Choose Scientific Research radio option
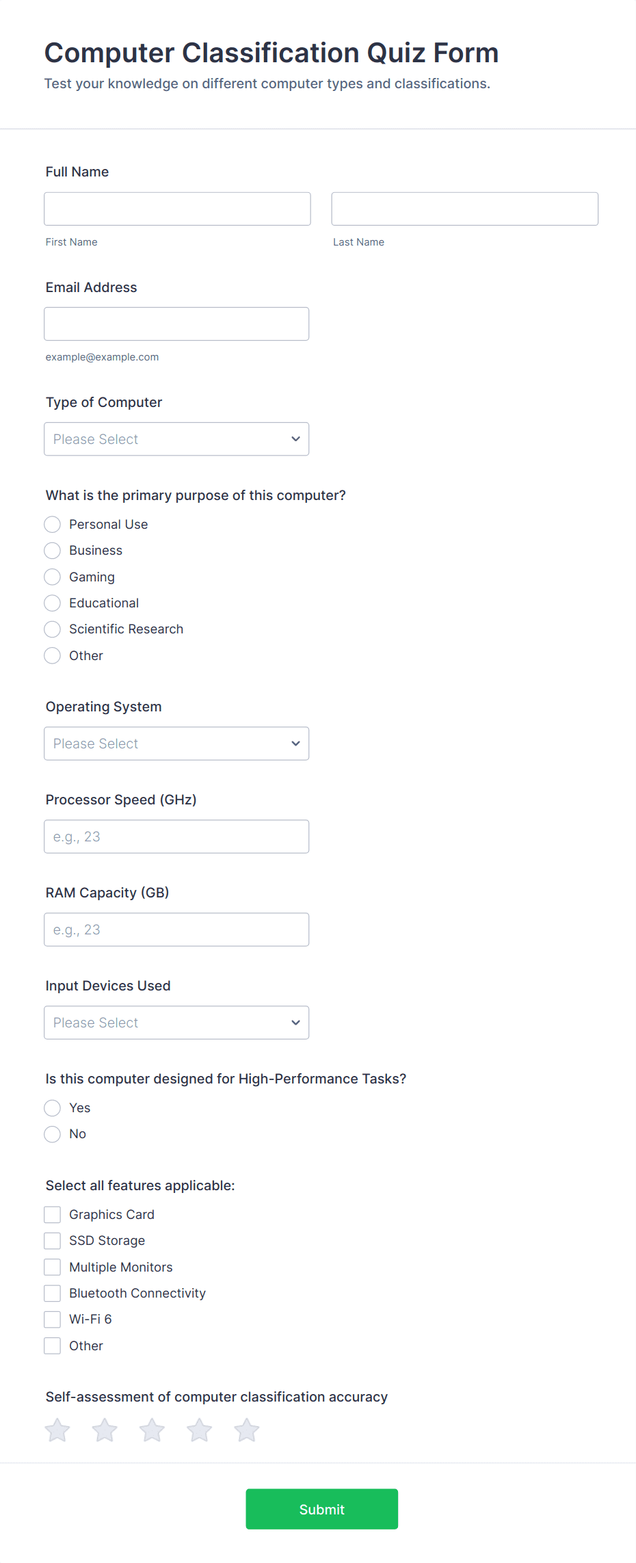 tap(53, 629)
